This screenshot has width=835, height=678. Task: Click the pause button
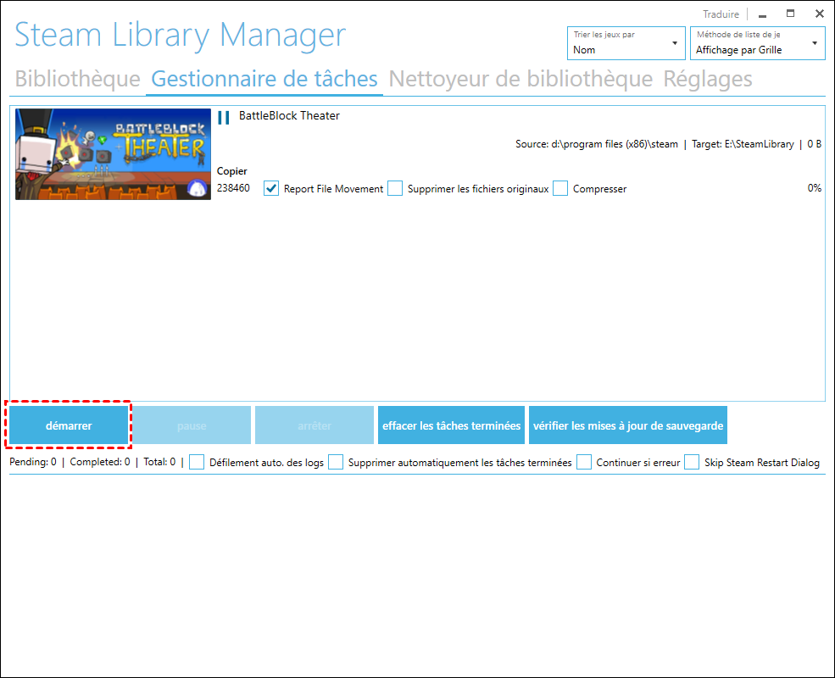[192, 425]
